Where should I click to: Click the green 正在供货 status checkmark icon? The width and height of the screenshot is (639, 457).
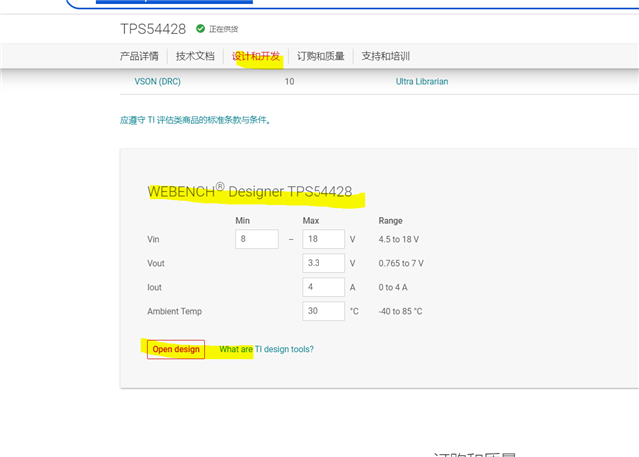point(200,29)
